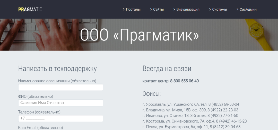This screenshot has height=130, width=278.
Task: Open the Визуализация menu item
Action: coord(186,9)
